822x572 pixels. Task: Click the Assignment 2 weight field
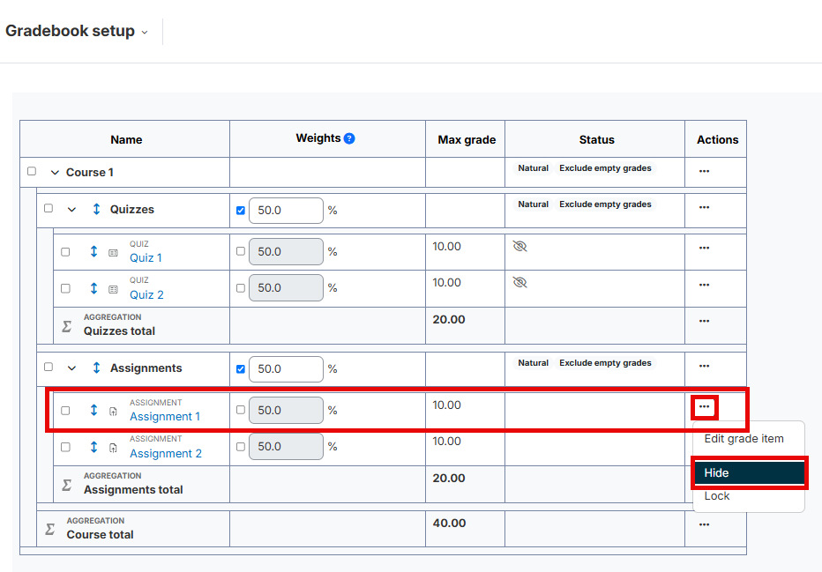[x=287, y=447]
